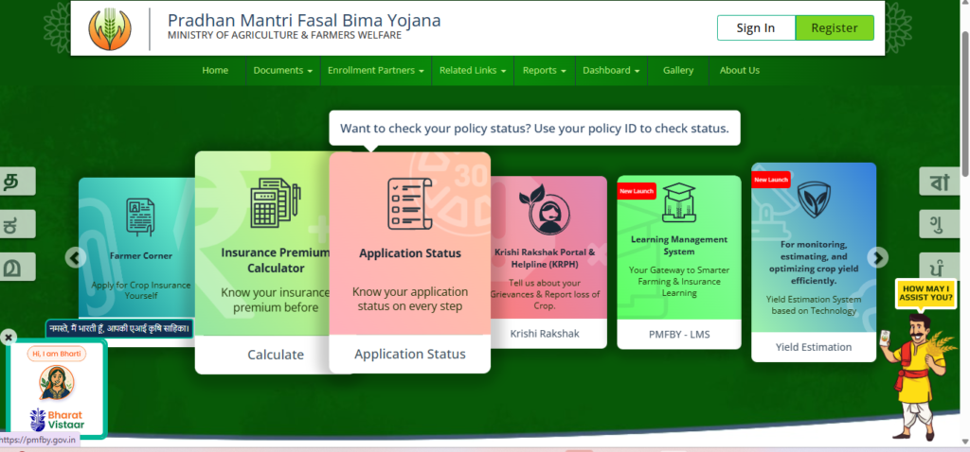Switch language to Malayalam letter button
Viewport: 970px width, 452px height.
pos(17,266)
